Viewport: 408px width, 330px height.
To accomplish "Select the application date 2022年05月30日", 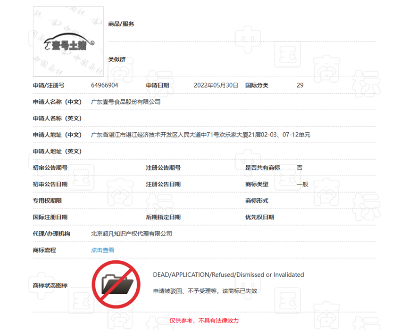I will 216,85.
